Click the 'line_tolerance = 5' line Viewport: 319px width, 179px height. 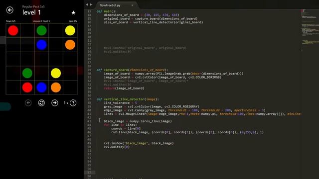tap(120, 103)
